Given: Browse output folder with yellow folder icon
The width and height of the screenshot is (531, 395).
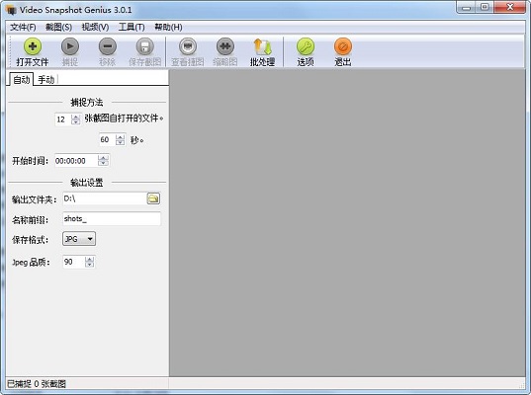Looking at the screenshot, I should coord(153,198).
